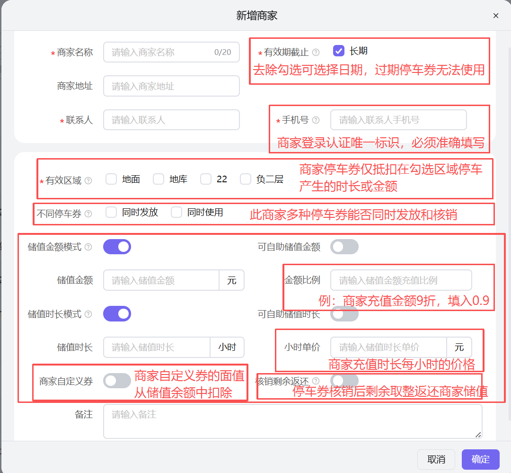
Task: View help for the 有效区域 field
Action: [x=88, y=181]
